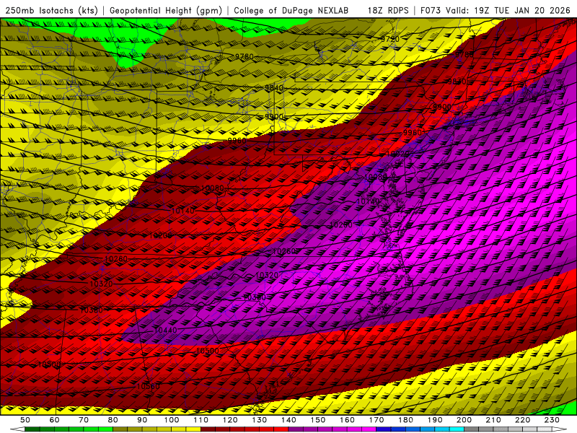Click the '150' value on the colorbar

point(318,420)
